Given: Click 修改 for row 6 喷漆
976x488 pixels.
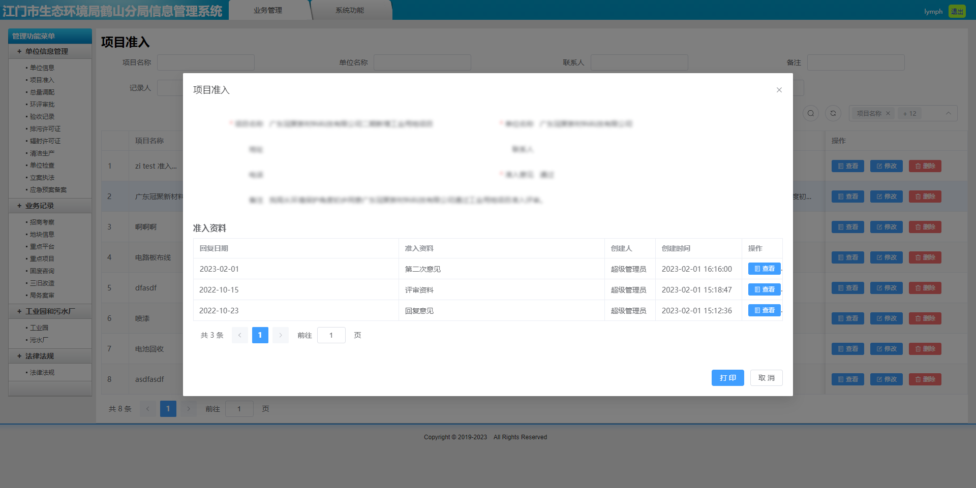Looking at the screenshot, I should (887, 318).
